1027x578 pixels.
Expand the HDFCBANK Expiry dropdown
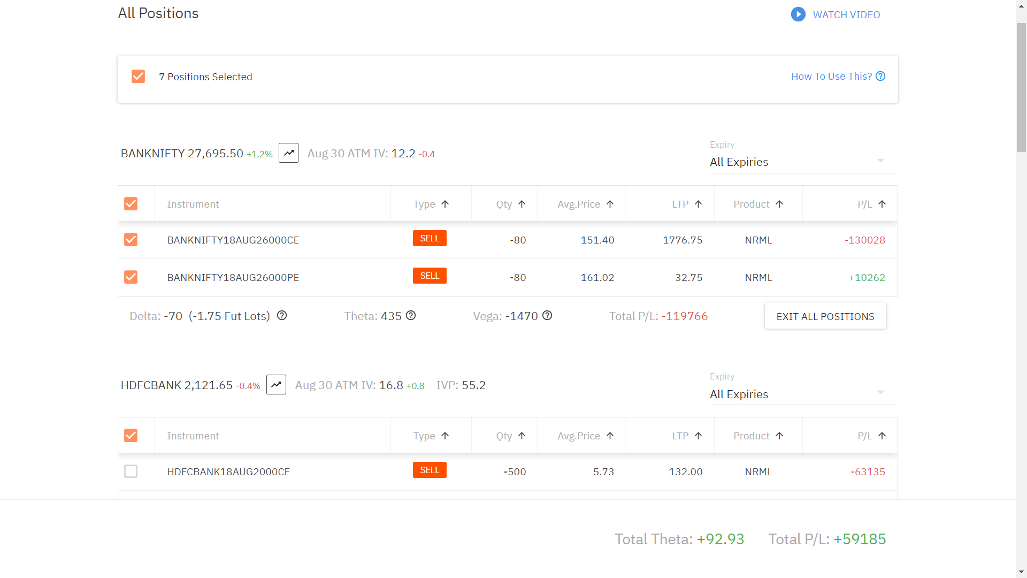point(803,394)
